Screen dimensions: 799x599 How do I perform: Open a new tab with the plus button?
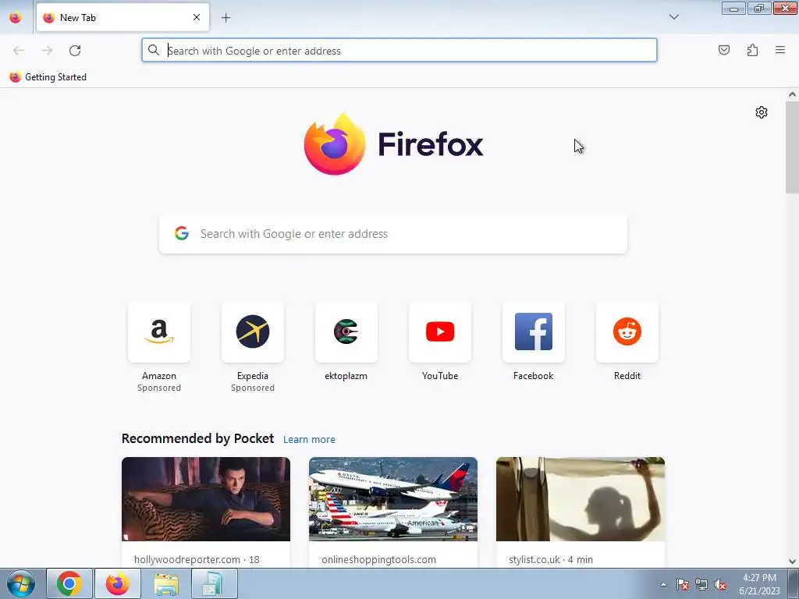coord(225,18)
